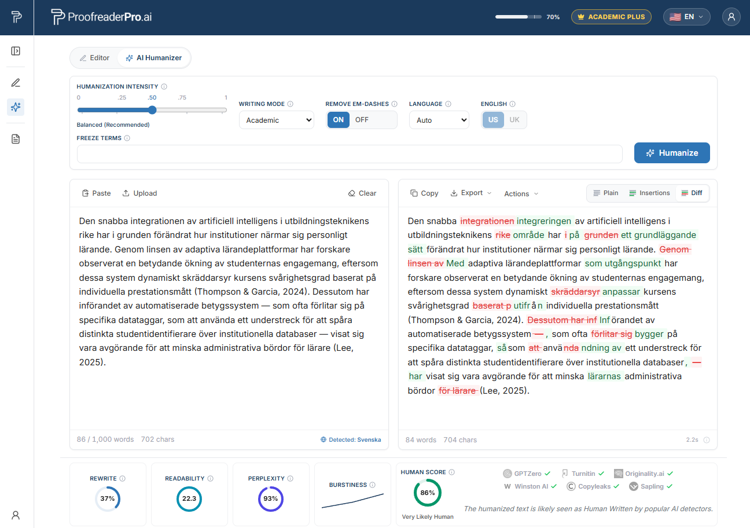The width and height of the screenshot is (750, 528).
Task: Upload a document to the input panel
Action: click(139, 193)
